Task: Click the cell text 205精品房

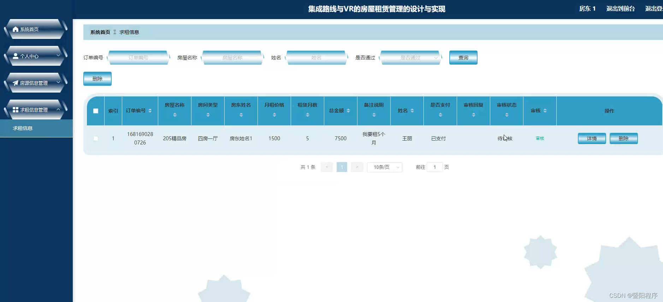Action: (175, 138)
